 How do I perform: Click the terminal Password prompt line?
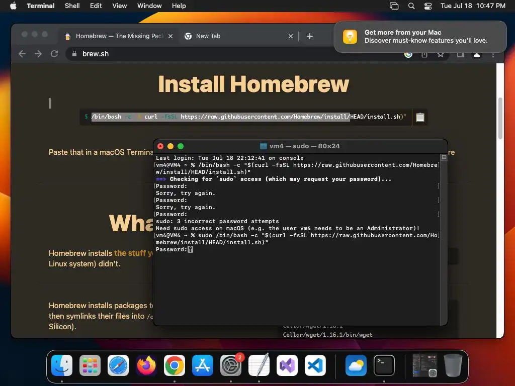[175, 249]
